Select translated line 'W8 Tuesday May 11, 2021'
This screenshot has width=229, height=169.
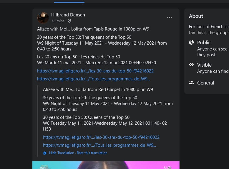(68, 123)
